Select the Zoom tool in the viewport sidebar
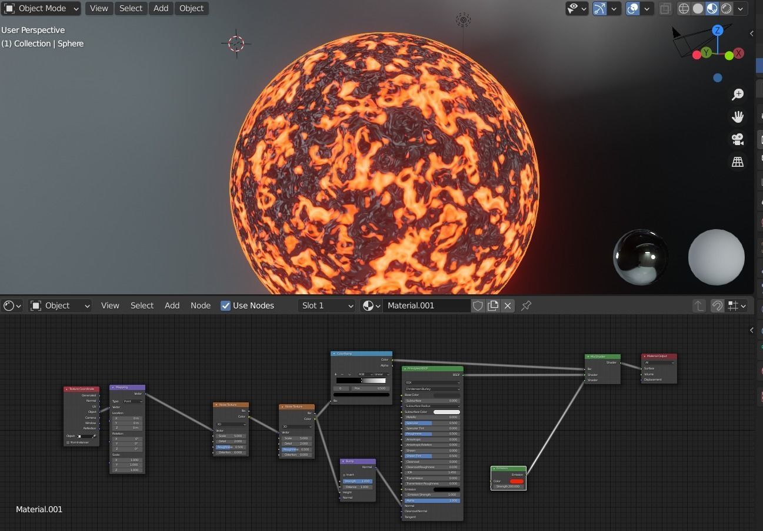 (x=738, y=95)
